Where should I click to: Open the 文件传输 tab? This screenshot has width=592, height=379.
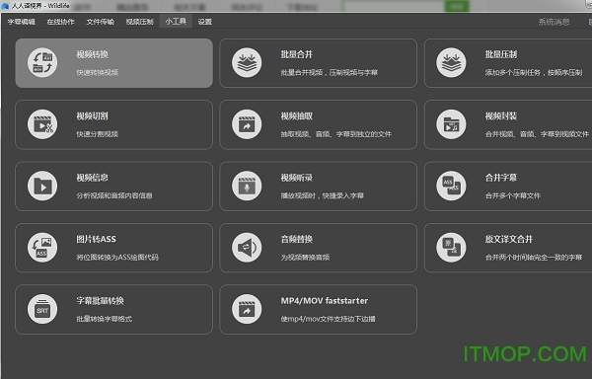tap(100, 22)
